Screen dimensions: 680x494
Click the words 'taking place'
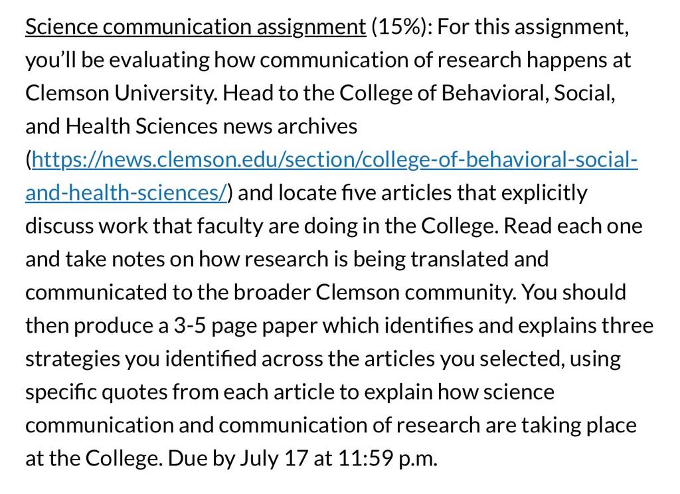tap(578, 425)
